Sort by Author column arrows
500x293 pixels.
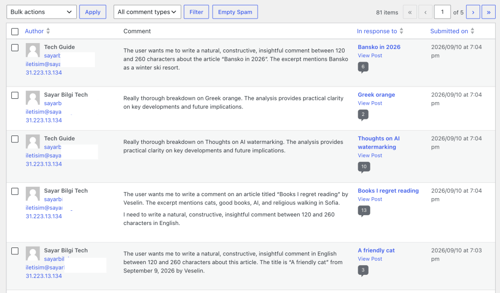[x=48, y=31]
